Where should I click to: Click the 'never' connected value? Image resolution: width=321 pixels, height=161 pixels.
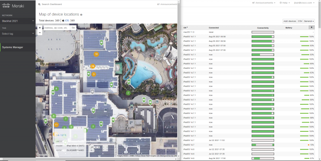[211, 32]
